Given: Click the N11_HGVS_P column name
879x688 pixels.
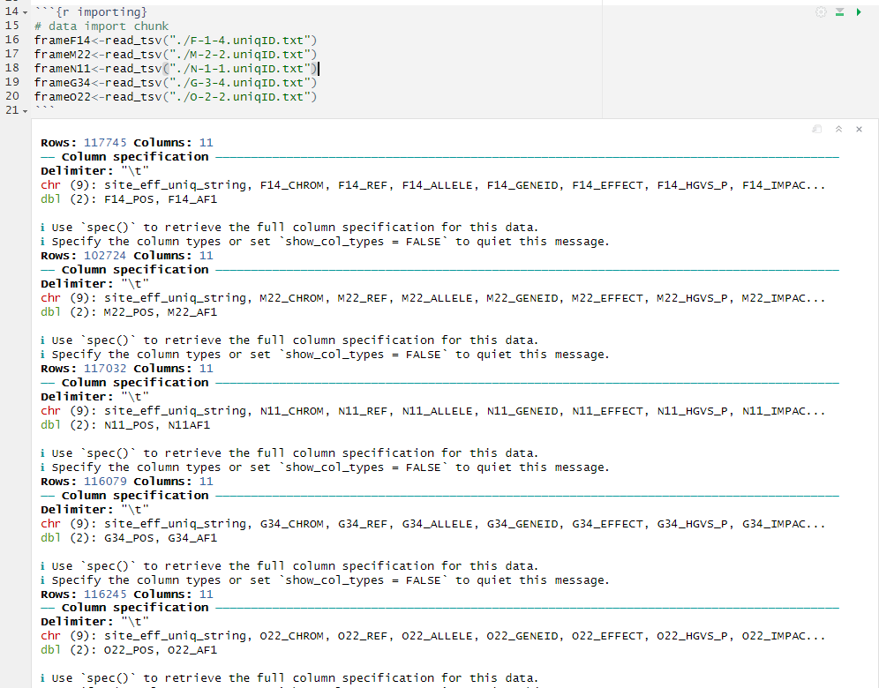Looking at the screenshot, I should point(692,411).
